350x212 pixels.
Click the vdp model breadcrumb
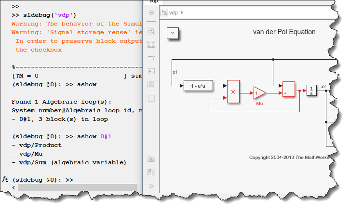[x=173, y=13]
